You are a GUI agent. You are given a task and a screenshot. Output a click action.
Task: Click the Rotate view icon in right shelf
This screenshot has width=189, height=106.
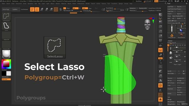(x=160, y=80)
